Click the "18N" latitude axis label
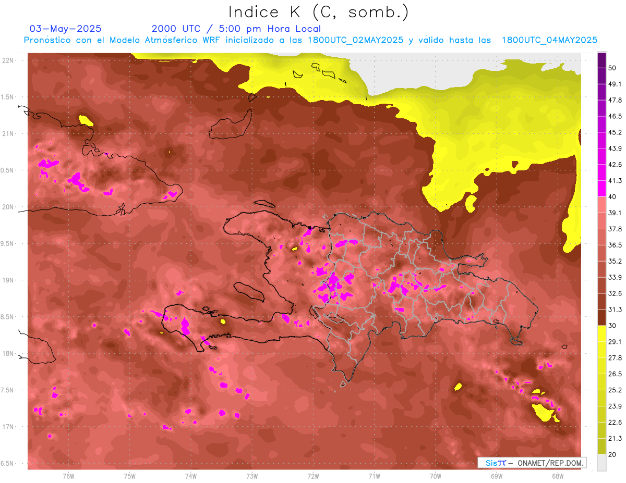Image resolution: width=626 pixels, height=483 pixels. pos(8,354)
